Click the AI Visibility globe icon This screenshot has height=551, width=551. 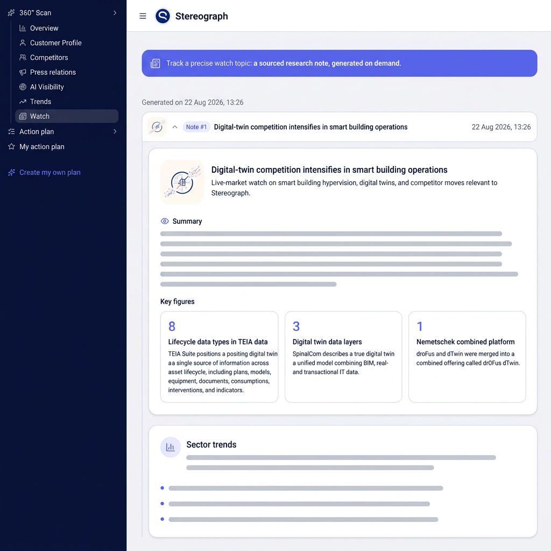(x=23, y=87)
